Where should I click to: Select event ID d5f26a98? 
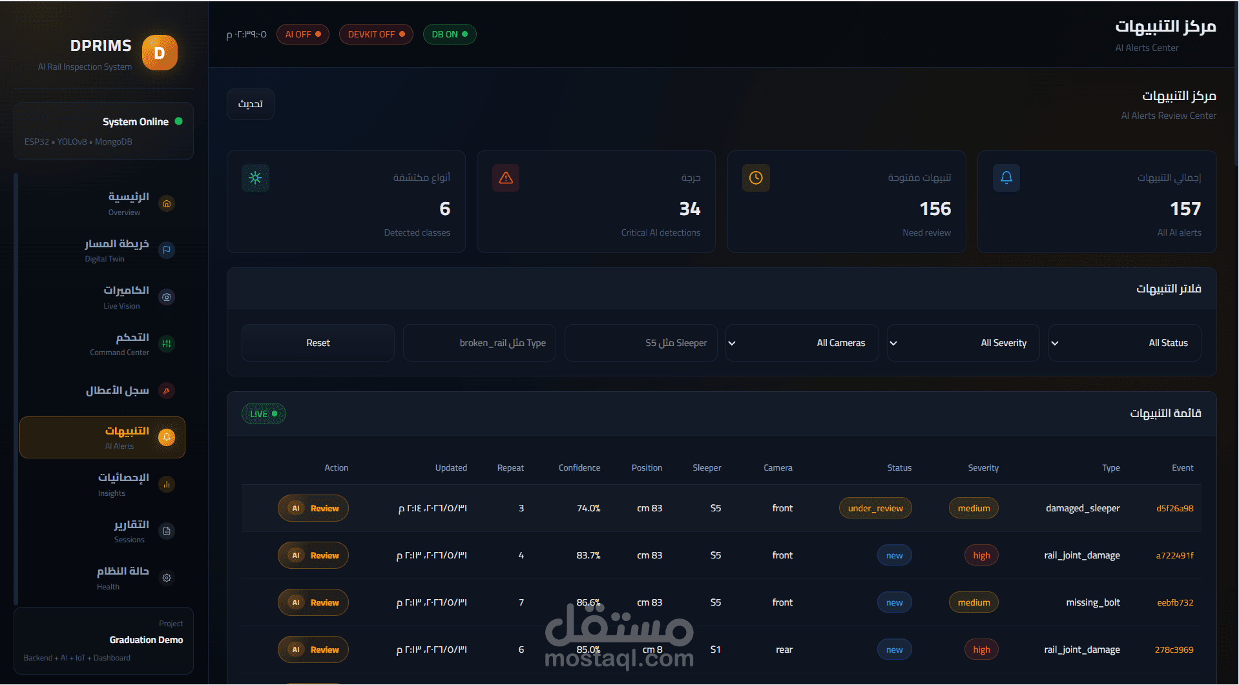(1174, 509)
